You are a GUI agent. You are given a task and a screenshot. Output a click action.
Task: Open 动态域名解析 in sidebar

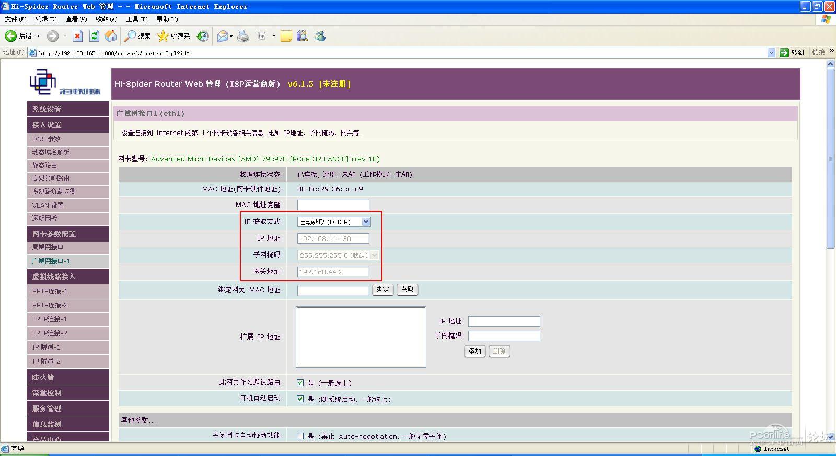click(68, 152)
